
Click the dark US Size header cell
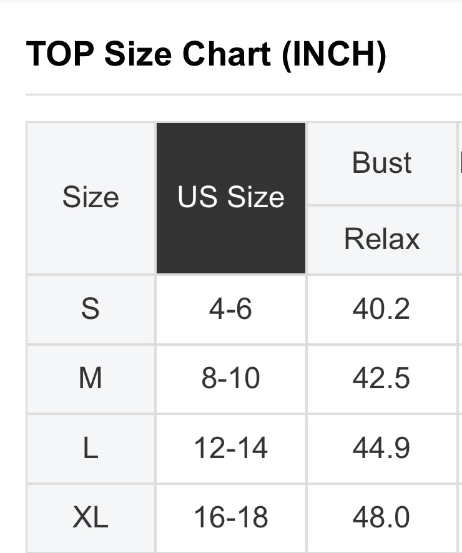point(231,198)
